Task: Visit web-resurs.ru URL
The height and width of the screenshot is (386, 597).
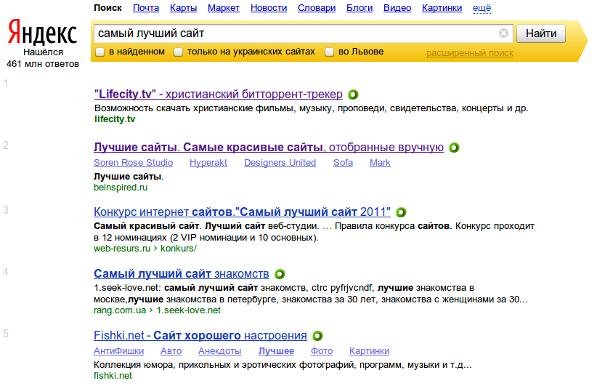Action: tap(122, 249)
